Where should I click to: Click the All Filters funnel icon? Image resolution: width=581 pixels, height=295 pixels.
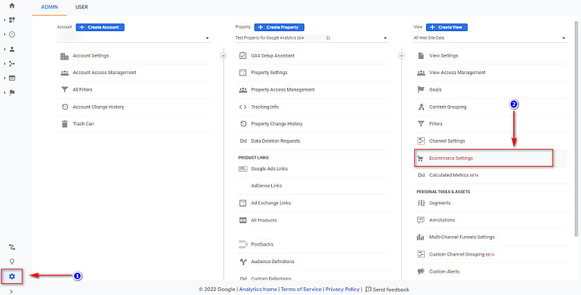point(64,90)
